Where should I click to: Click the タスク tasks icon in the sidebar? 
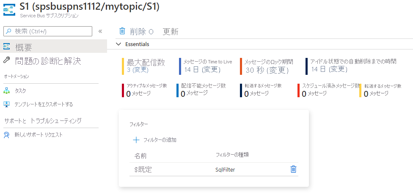(6, 91)
